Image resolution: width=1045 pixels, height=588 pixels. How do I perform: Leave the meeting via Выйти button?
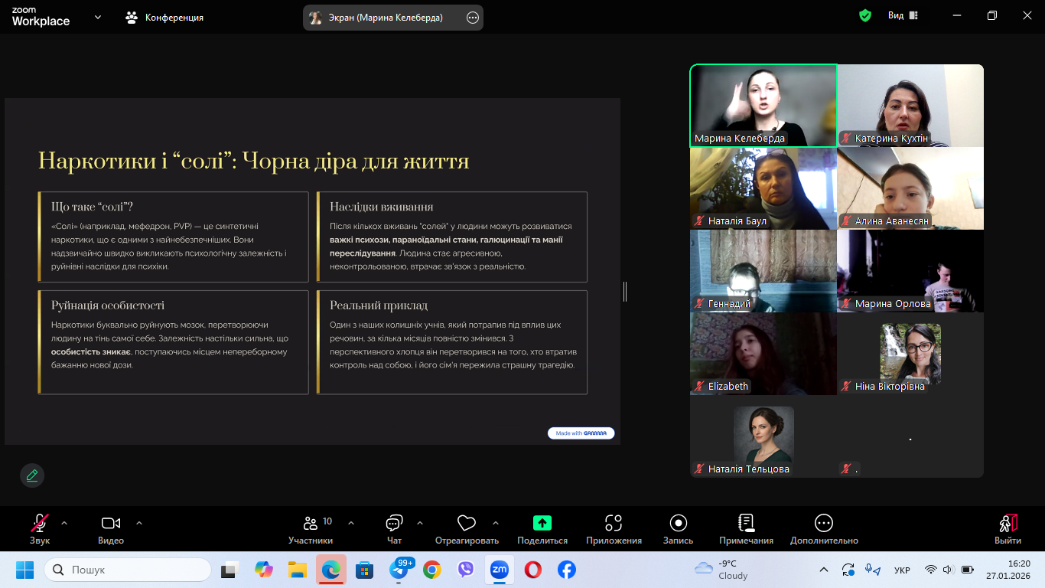[x=1008, y=524]
